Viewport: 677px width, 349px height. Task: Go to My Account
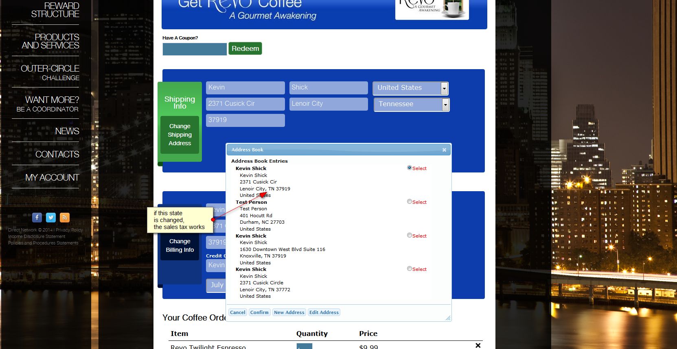click(x=52, y=177)
